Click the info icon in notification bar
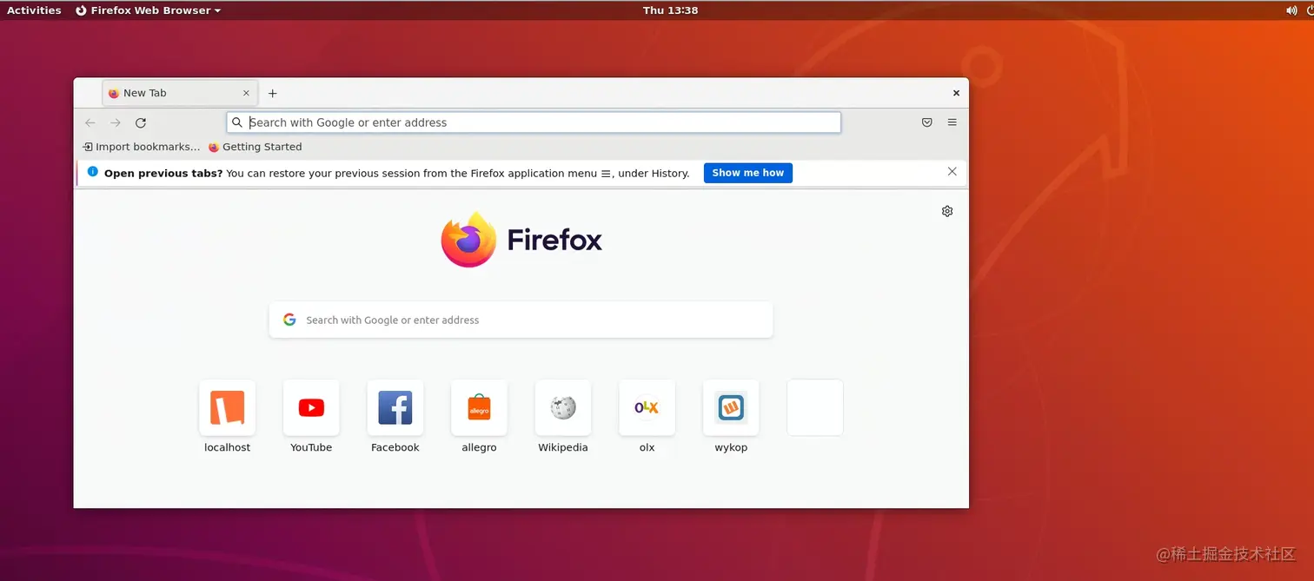Image resolution: width=1314 pixels, height=581 pixels. 93,172
